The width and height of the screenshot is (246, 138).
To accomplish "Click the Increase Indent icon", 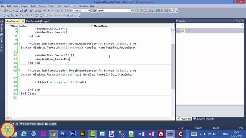I will point(31,15).
